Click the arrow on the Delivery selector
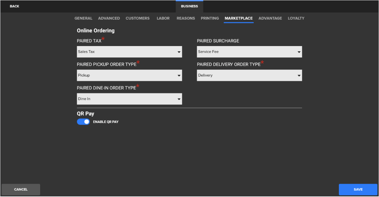The width and height of the screenshot is (379, 197). point(299,75)
